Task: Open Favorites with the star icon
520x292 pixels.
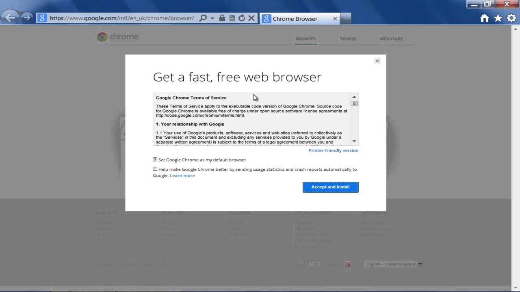Action: coord(498,18)
